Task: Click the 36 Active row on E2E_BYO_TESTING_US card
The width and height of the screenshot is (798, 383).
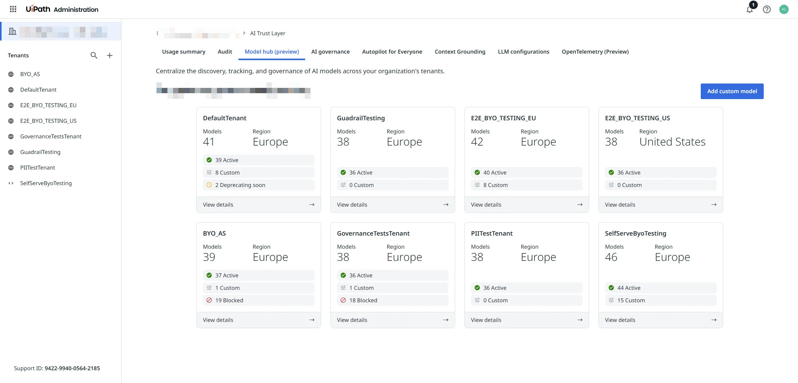Action: [x=661, y=172]
